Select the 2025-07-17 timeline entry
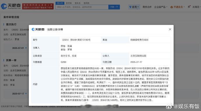This screenshot has height=111, width=201. 18,94
